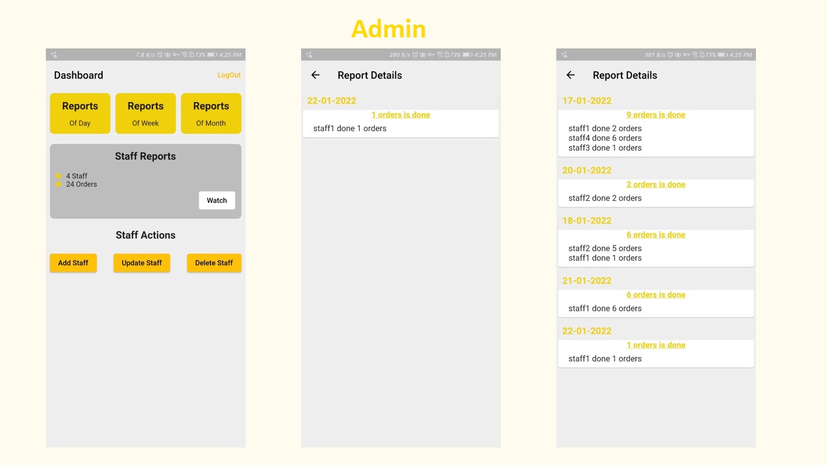Click the Admin slide title
Image resolution: width=827 pixels, height=465 pixels.
click(x=388, y=29)
